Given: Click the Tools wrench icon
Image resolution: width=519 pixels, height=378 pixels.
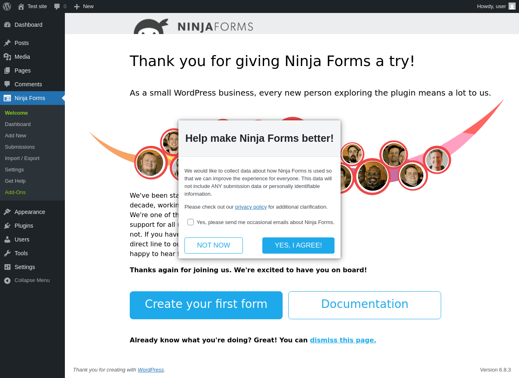Looking at the screenshot, I should [x=7, y=253].
